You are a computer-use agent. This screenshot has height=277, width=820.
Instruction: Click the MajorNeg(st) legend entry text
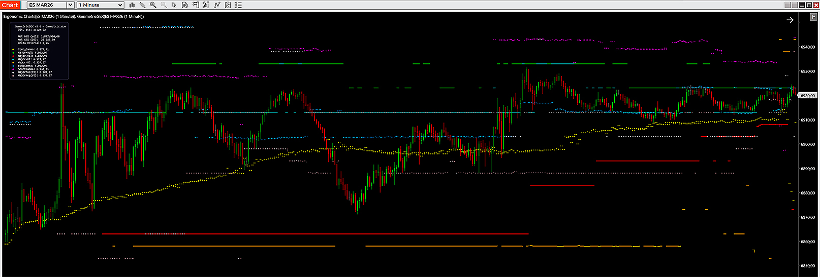35,75
